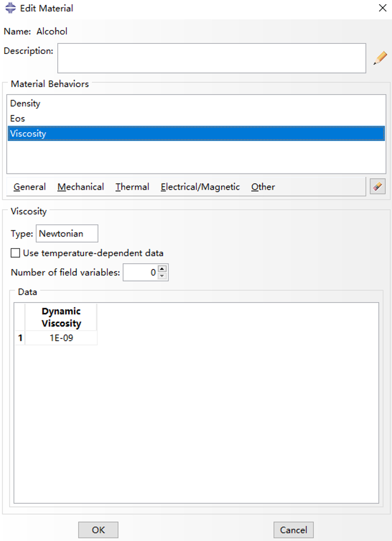Click the pencil edit description icon
This screenshot has width=392, height=541.
pyautogui.click(x=380, y=58)
